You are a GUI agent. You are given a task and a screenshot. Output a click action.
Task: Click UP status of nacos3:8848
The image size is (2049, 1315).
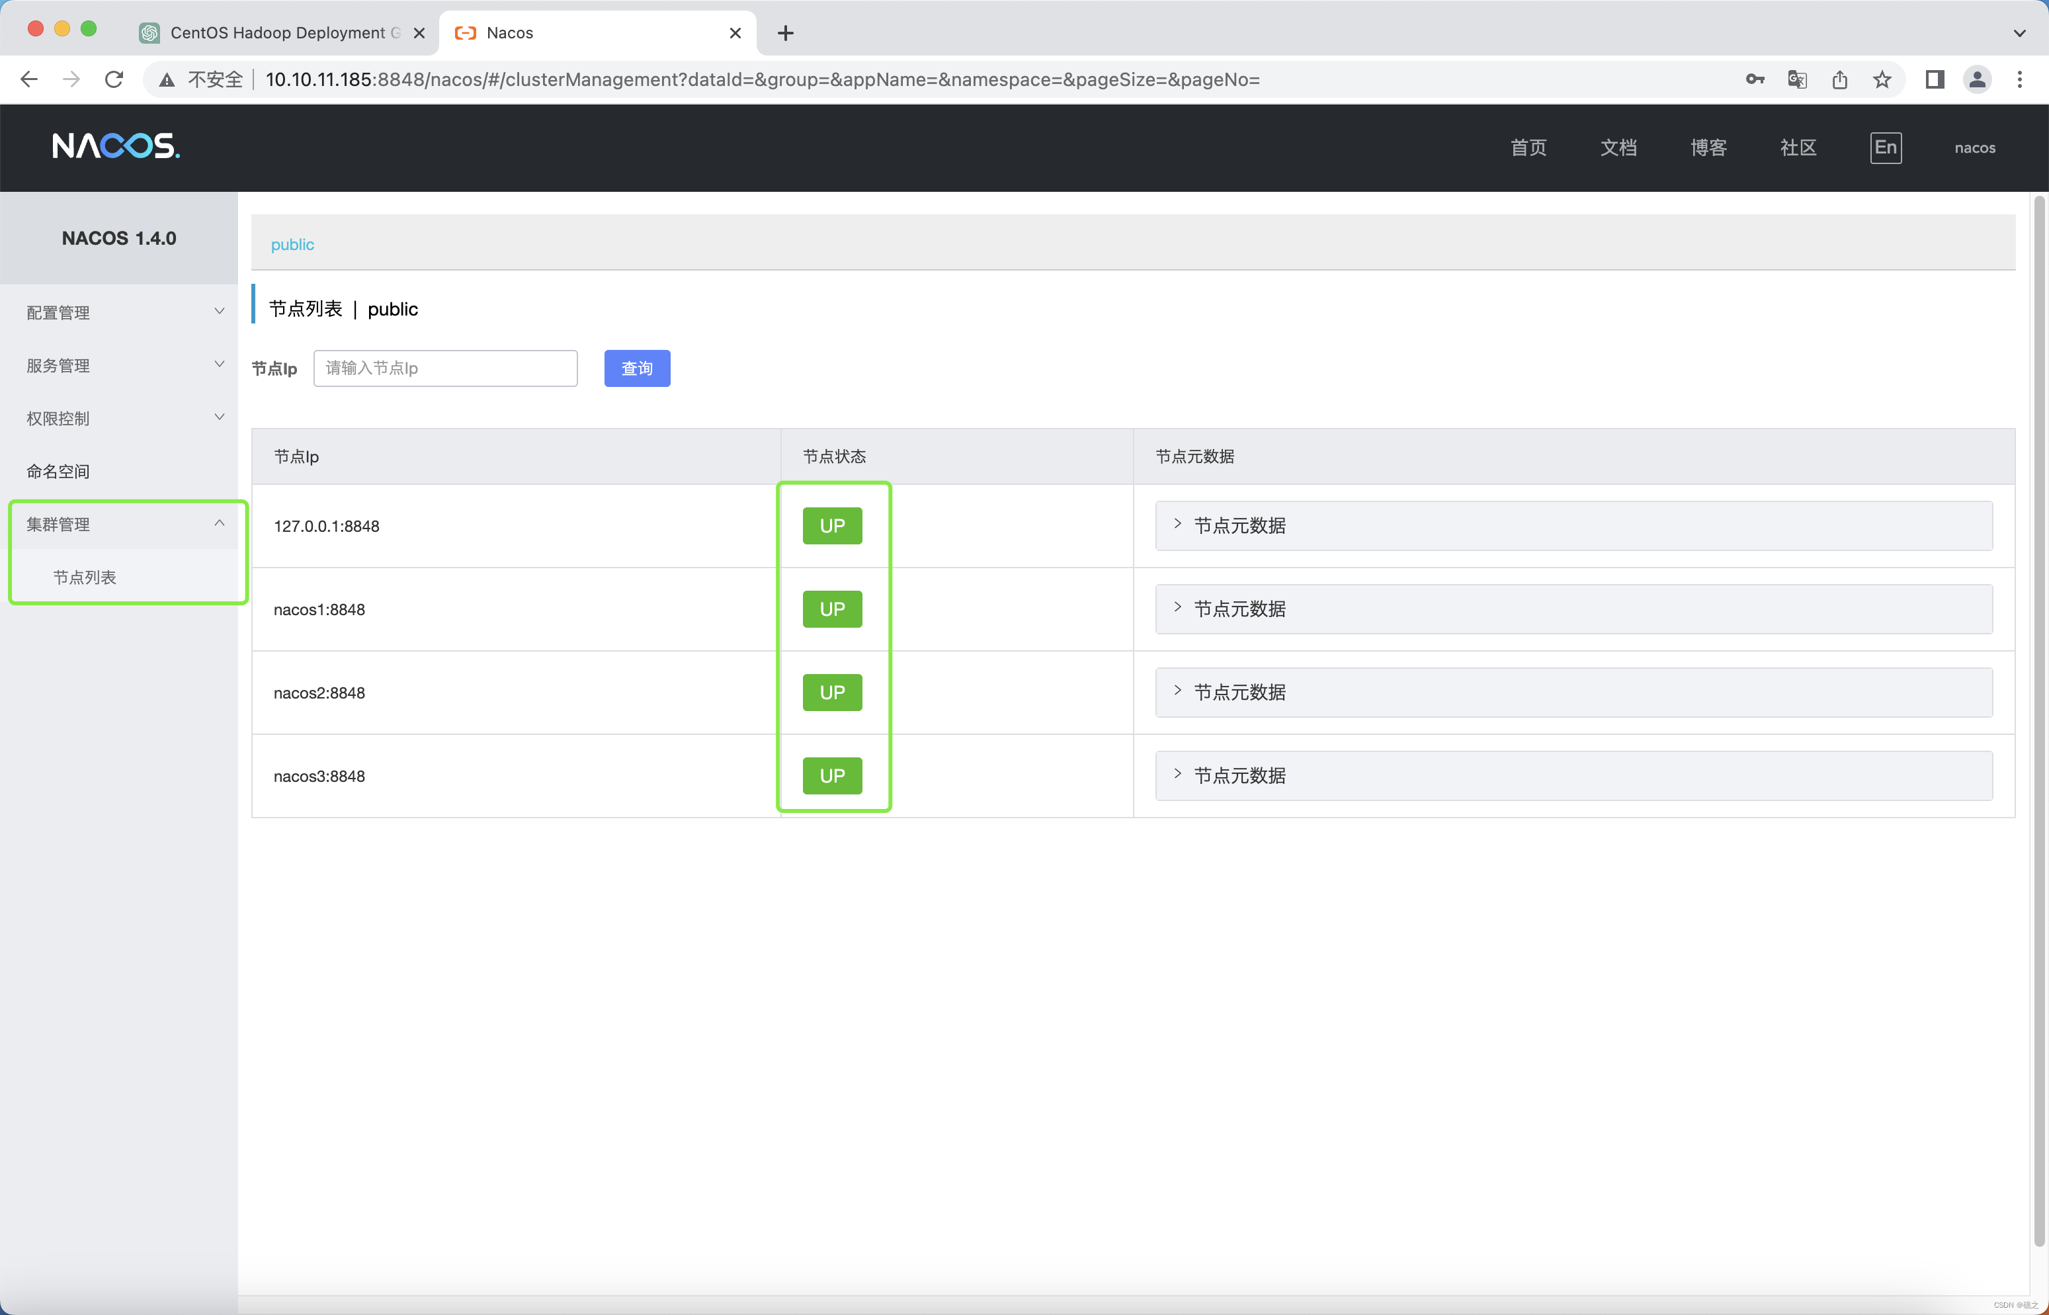coord(833,776)
